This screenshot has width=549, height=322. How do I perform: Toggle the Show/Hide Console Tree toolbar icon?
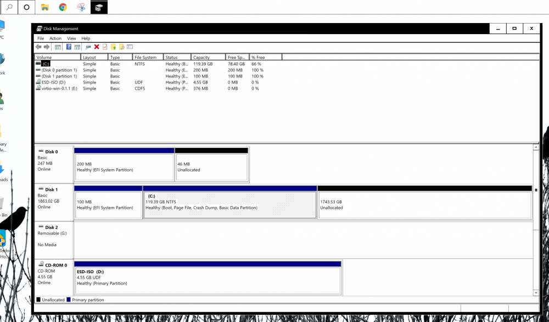pyautogui.click(x=58, y=47)
